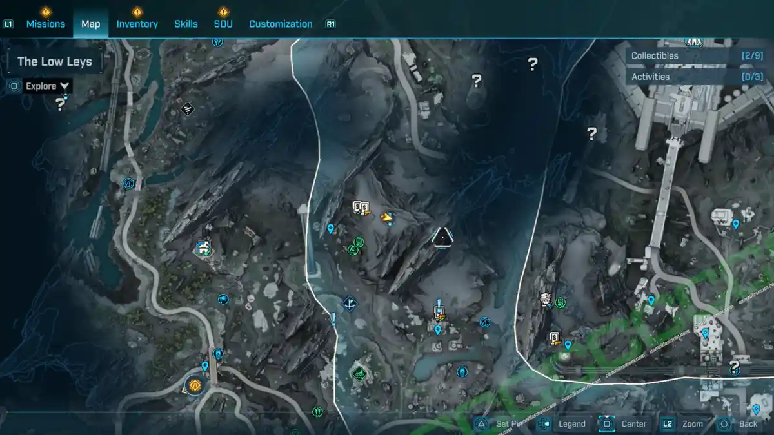The width and height of the screenshot is (774, 435).
Task: Select the green diamond icon near bottom
Action: [x=359, y=372]
